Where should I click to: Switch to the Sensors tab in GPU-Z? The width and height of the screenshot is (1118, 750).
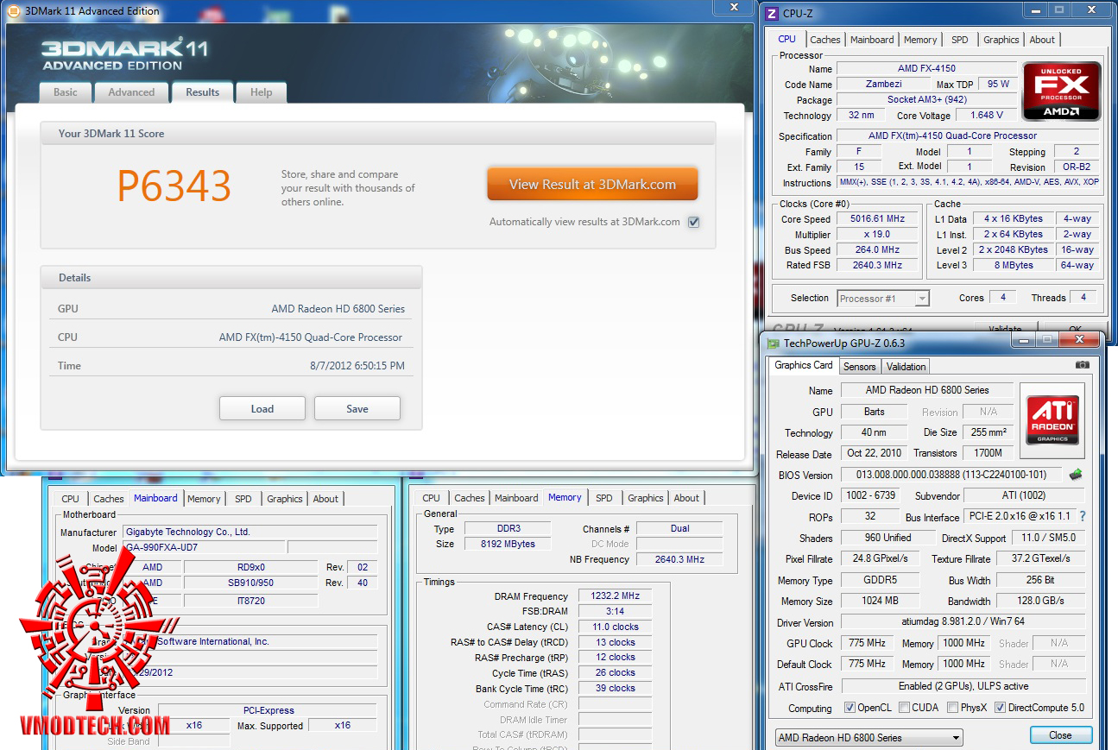point(860,367)
